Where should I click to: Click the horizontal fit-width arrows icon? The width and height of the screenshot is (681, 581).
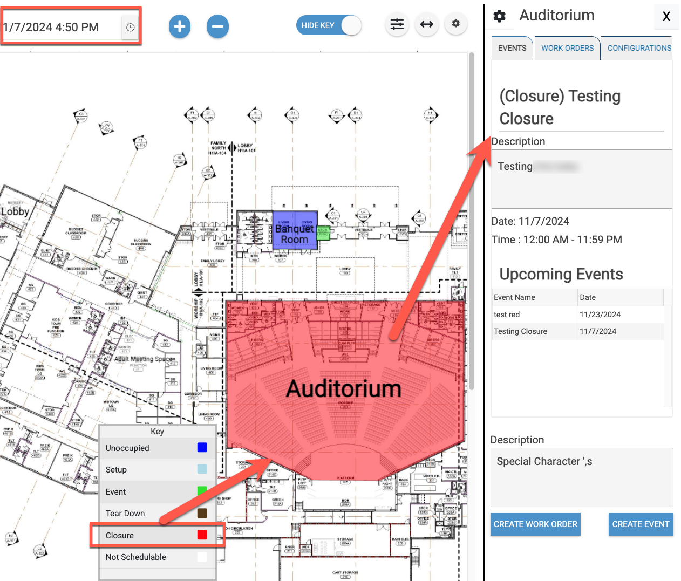click(426, 24)
